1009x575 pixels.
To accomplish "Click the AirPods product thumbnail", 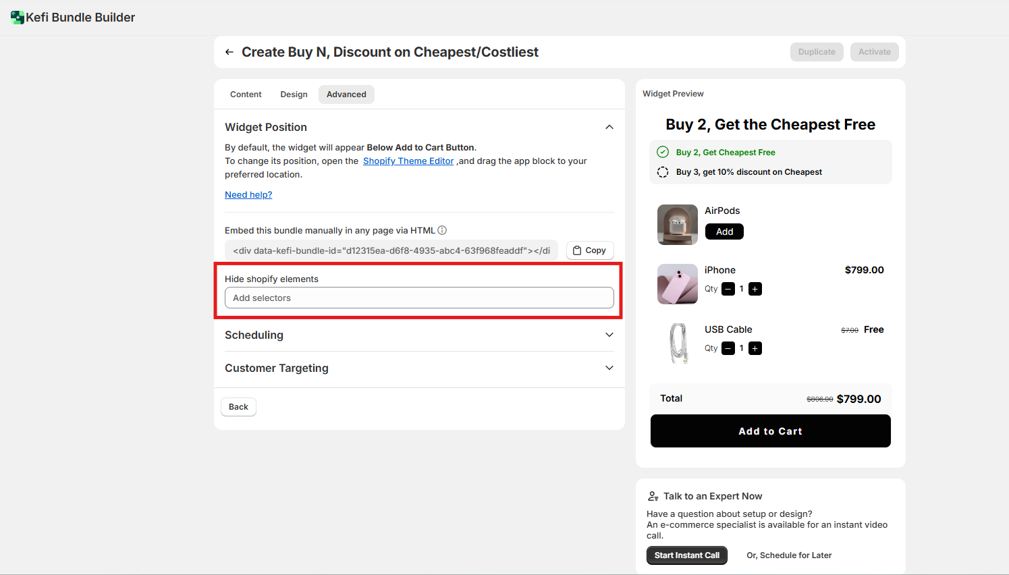I will pyautogui.click(x=677, y=224).
